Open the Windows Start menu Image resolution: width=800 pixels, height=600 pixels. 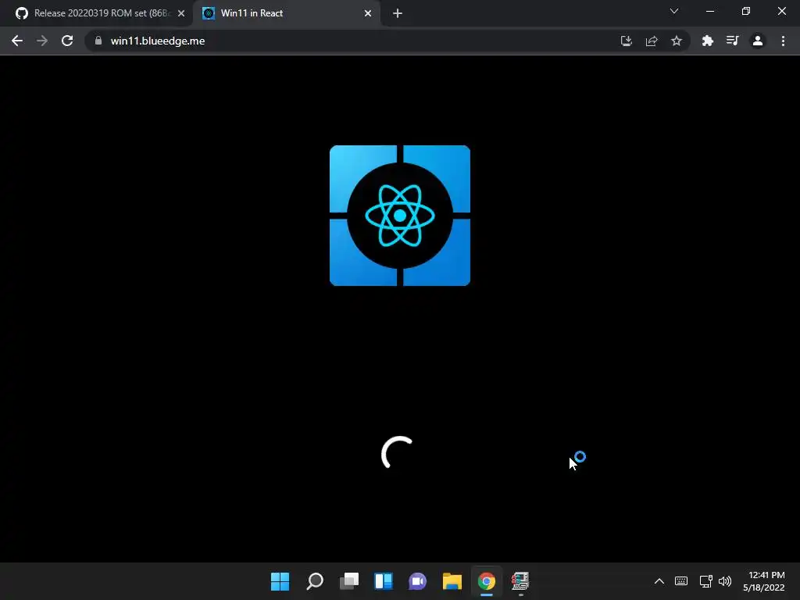click(280, 581)
